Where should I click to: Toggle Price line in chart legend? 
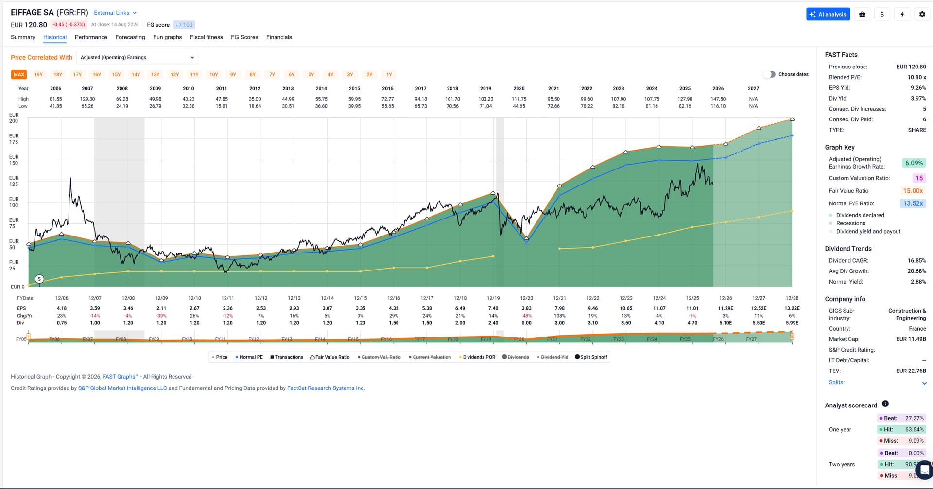point(220,357)
